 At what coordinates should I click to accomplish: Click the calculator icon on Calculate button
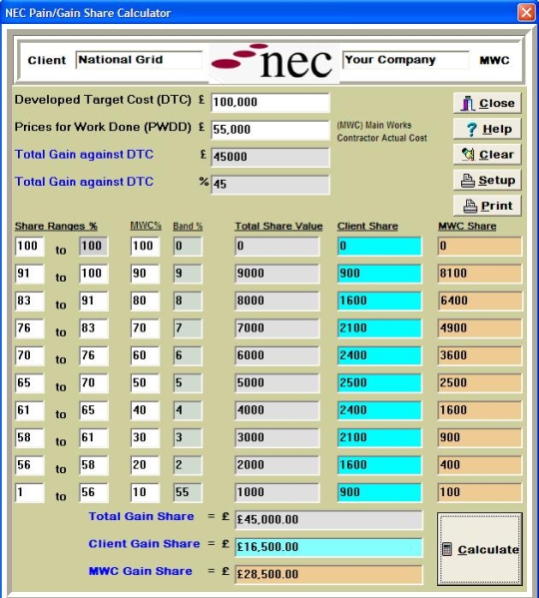pyautogui.click(x=447, y=549)
